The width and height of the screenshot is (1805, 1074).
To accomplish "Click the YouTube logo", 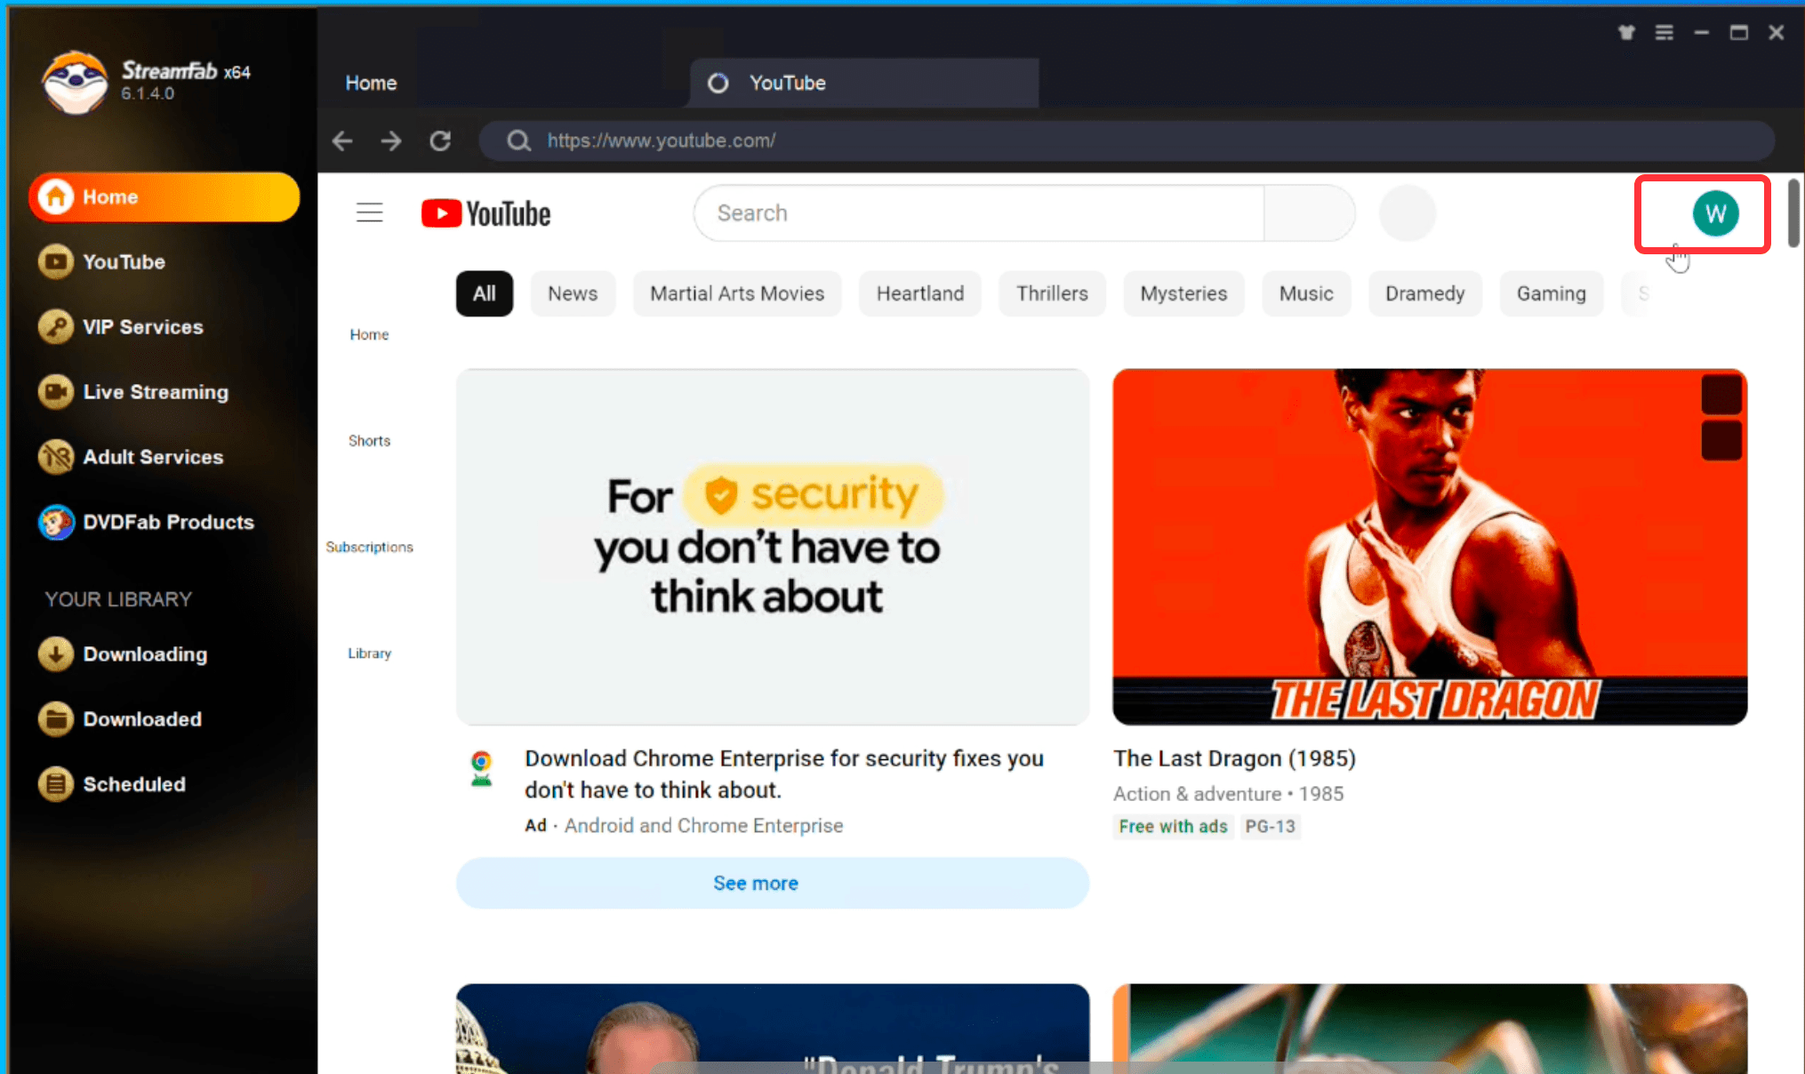I will [x=485, y=213].
